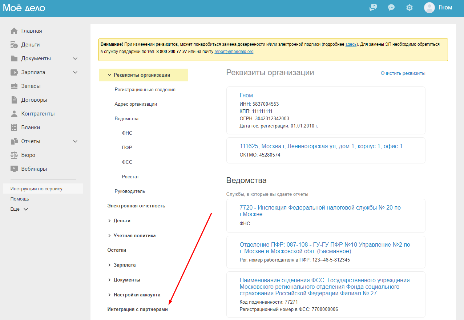Click the Деньги coins icon in sidebar
The height and width of the screenshot is (320, 464).
(14, 45)
